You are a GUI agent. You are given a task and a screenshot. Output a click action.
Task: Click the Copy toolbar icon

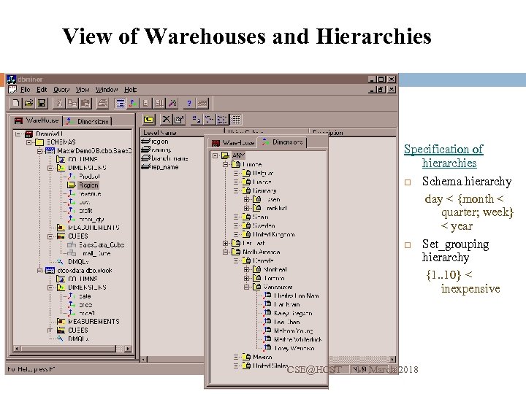[72, 103]
